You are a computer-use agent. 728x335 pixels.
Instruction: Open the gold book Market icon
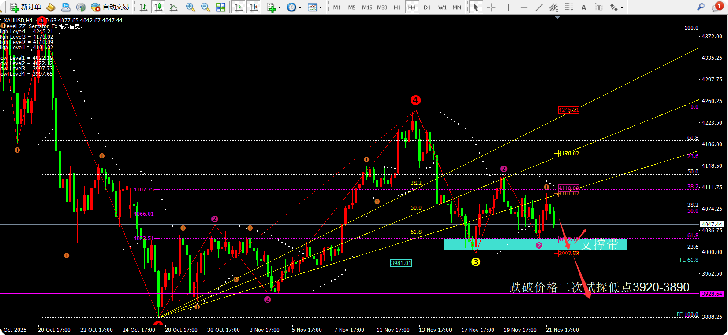pyautogui.click(x=51, y=7)
